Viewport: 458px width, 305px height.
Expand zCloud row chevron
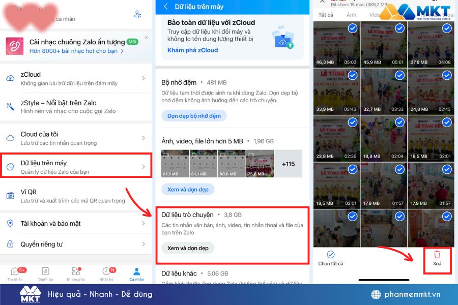click(x=144, y=78)
